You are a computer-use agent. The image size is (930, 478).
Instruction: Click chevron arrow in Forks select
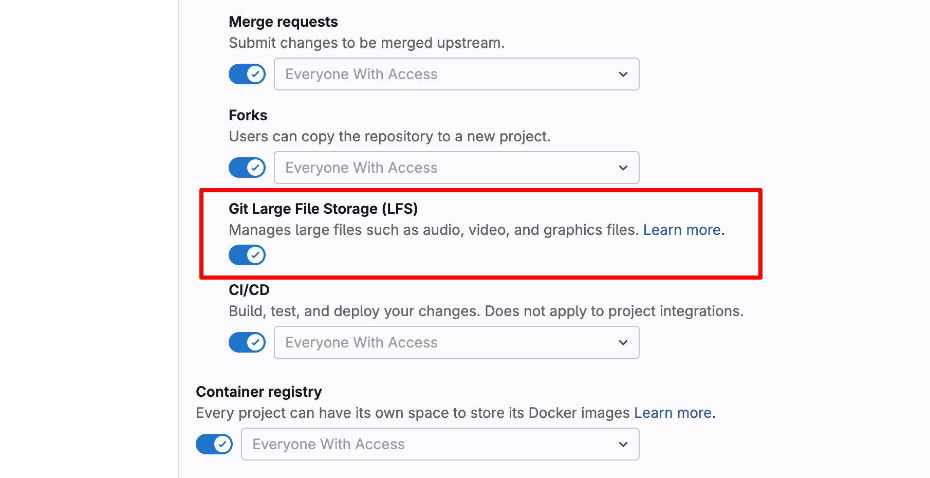[623, 168]
